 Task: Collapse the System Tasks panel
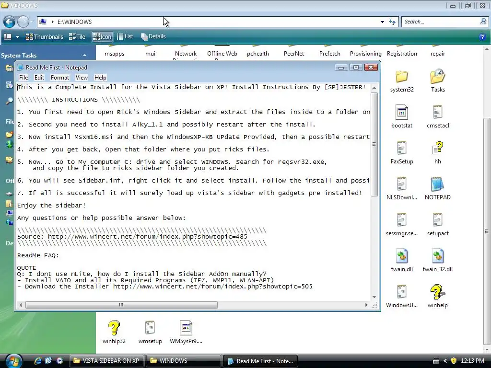[84, 56]
